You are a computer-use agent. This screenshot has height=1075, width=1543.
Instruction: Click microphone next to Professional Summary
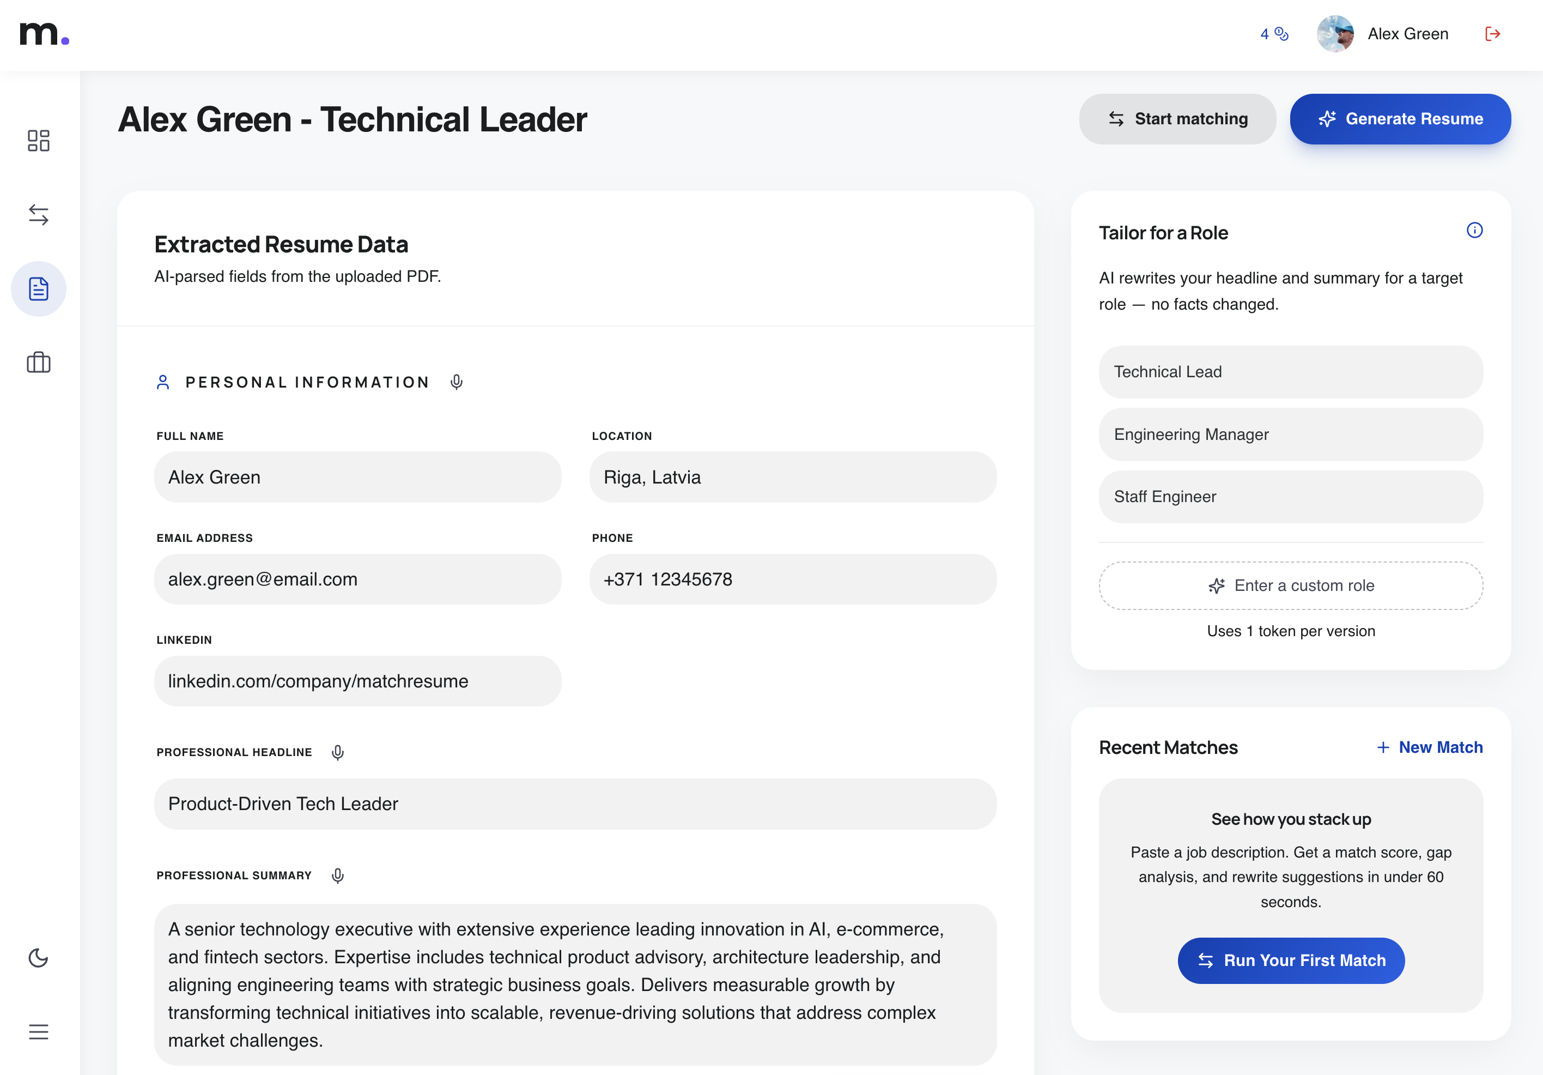337,875
